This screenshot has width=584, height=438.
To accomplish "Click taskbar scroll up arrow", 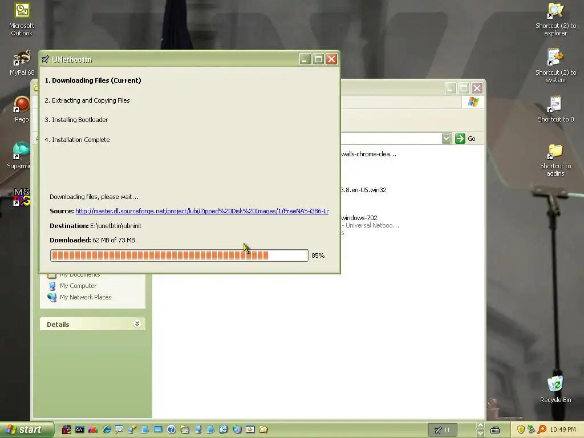I will 480,425.
